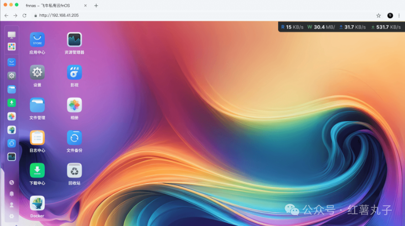The width and height of the screenshot is (405, 226).
Task: Open the 应用中心 app store desktop icon
Action: tap(37, 40)
